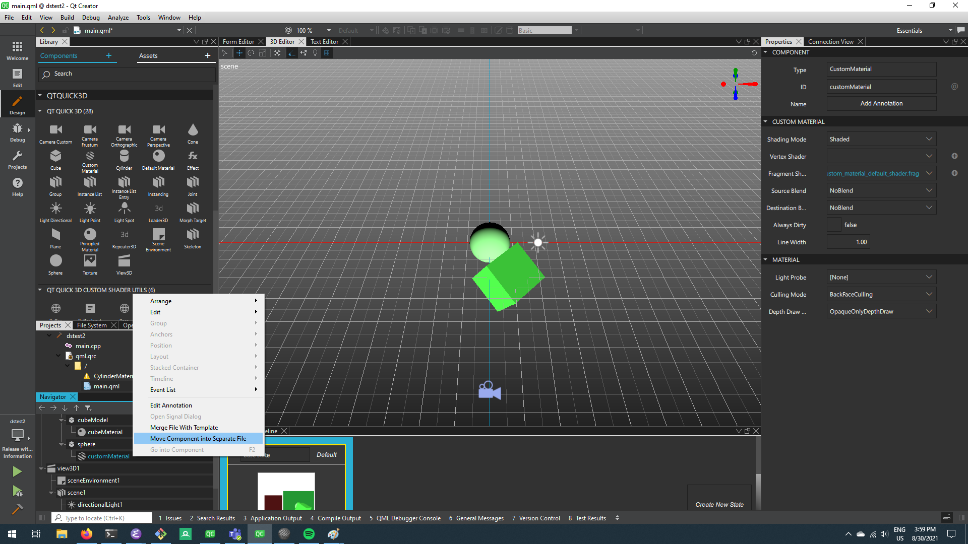This screenshot has width=968, height=544.
Task: Click the green Run button
Action: click(17, 471)
